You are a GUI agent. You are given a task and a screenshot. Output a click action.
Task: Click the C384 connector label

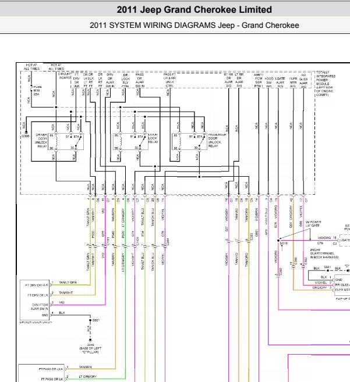click(x=168, y=242)
